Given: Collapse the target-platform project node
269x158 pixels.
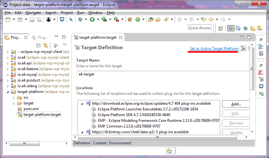Looking at the screenshot, I should coord(8,92).
